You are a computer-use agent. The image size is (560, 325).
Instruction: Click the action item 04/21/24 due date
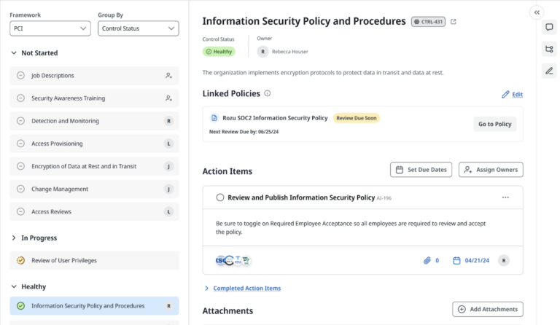point(472,260)
